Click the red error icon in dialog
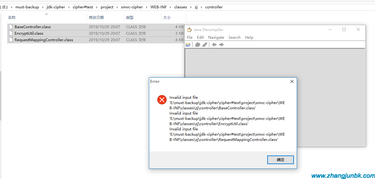The width and height of the screenshot is (375, 179). click(x=162, y=100)
